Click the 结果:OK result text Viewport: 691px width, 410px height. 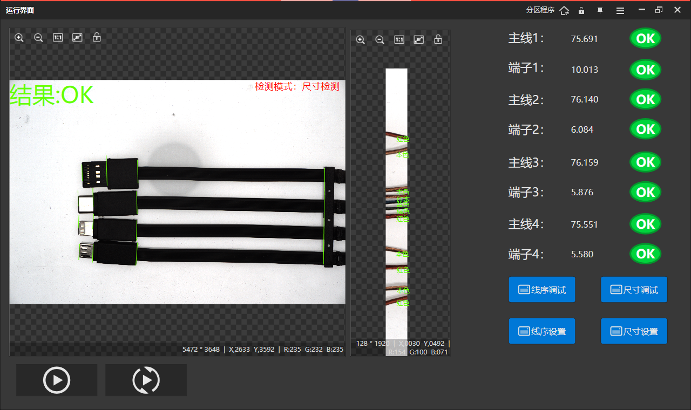coord(52,95)
